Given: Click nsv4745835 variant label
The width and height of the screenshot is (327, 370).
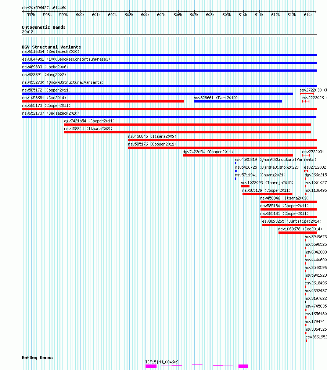Looking at the screenshot, I should [316, 306].
